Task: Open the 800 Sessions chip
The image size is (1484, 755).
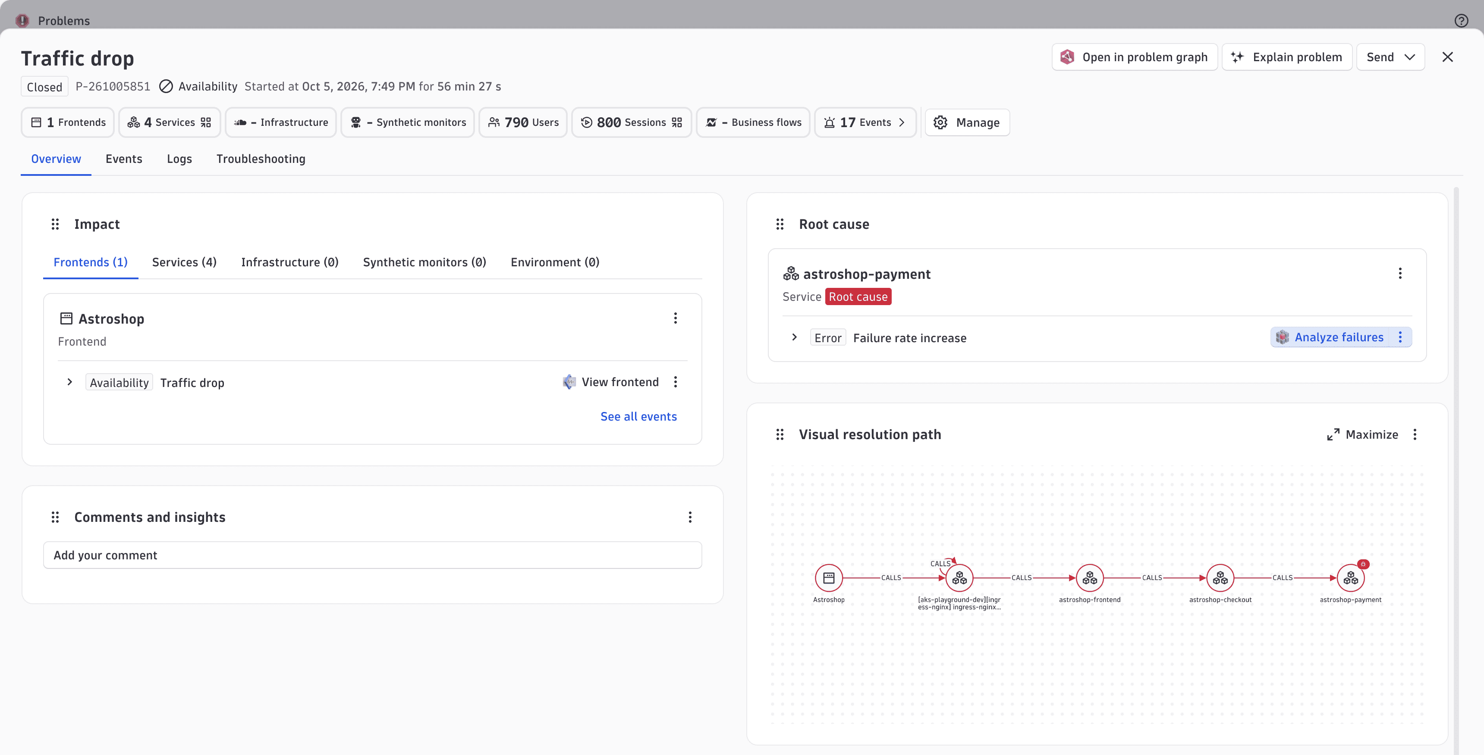Action: pos(632,122)
